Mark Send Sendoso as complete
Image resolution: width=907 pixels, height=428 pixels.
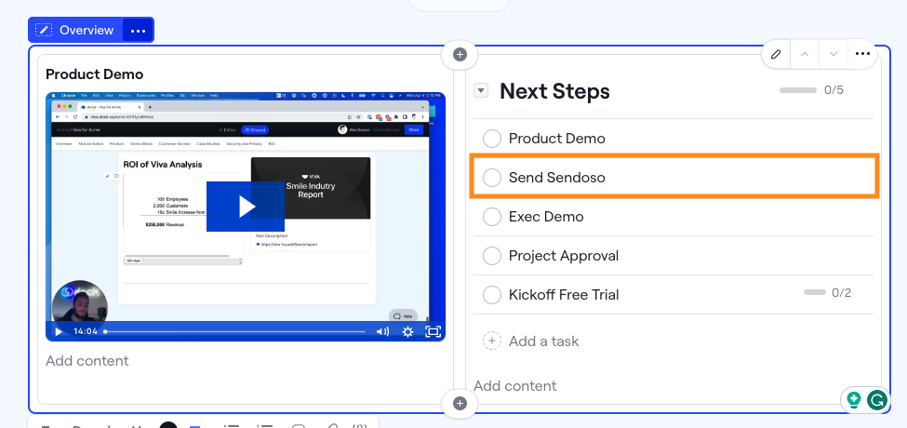tap(492, 178)
